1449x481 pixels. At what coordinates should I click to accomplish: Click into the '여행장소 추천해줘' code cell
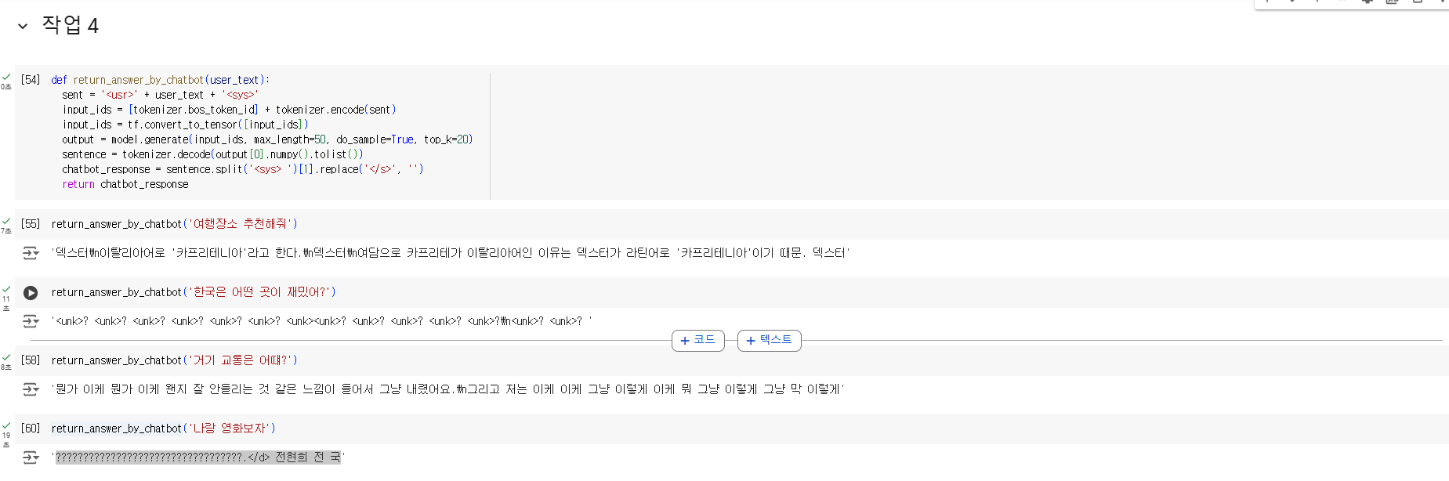[x=174, y=224]
